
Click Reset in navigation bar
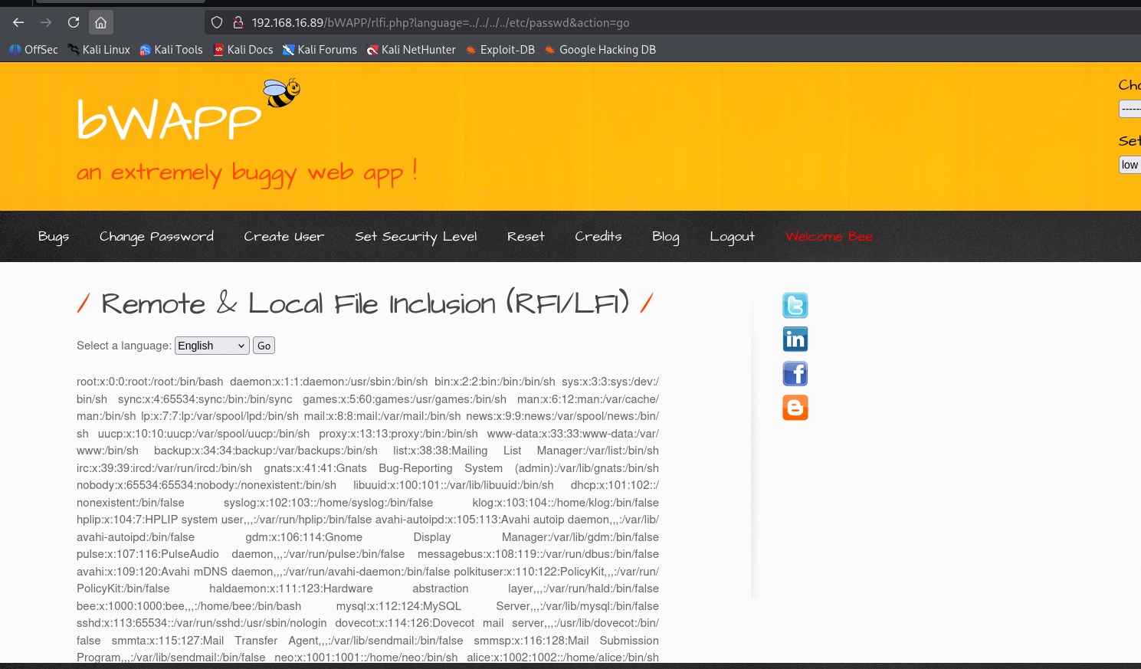point(526,236)
